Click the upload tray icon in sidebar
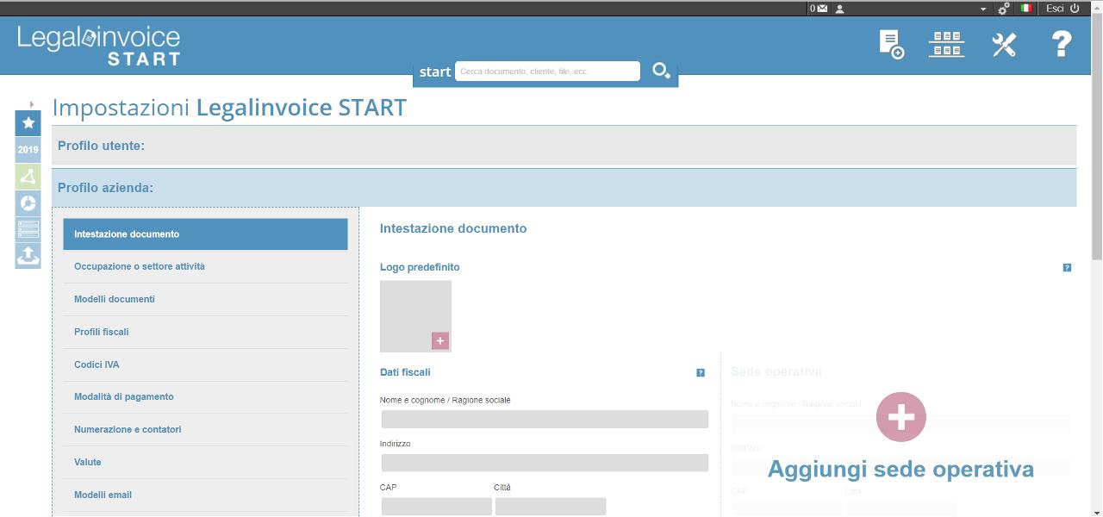This screenshot has height=517, width=1103. (x=28, y=255)
